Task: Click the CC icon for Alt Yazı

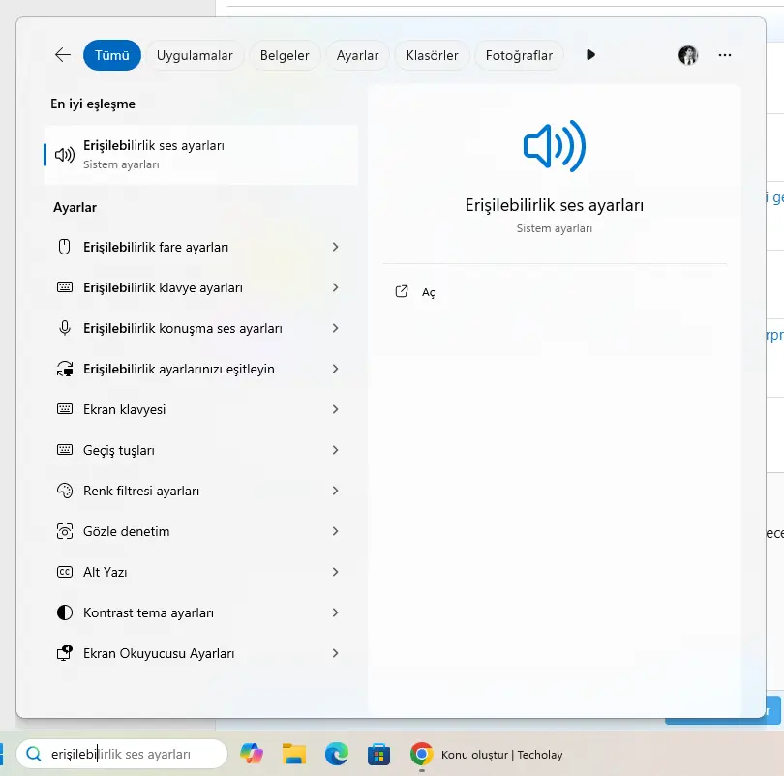Action: 65,572
